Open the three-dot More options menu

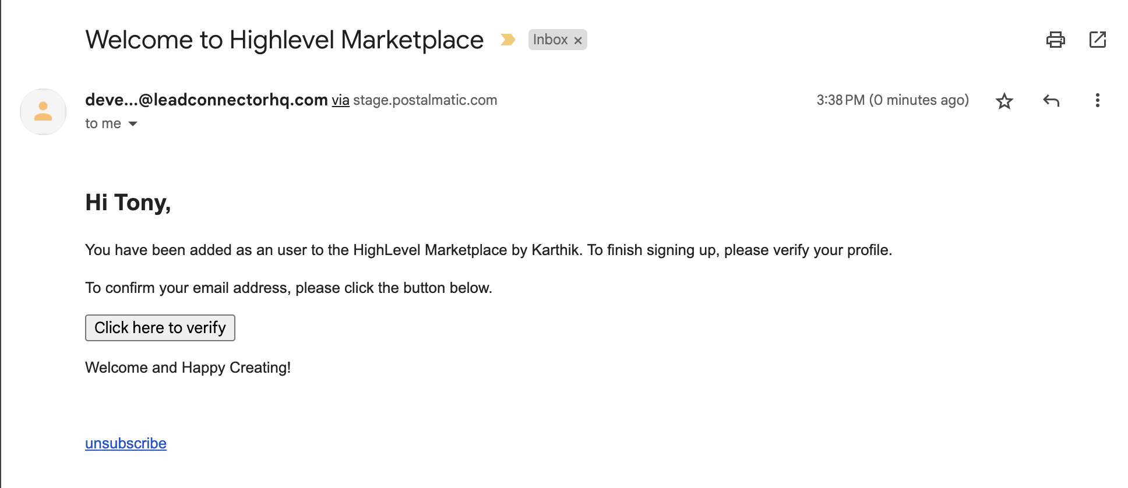point(1098,101)
